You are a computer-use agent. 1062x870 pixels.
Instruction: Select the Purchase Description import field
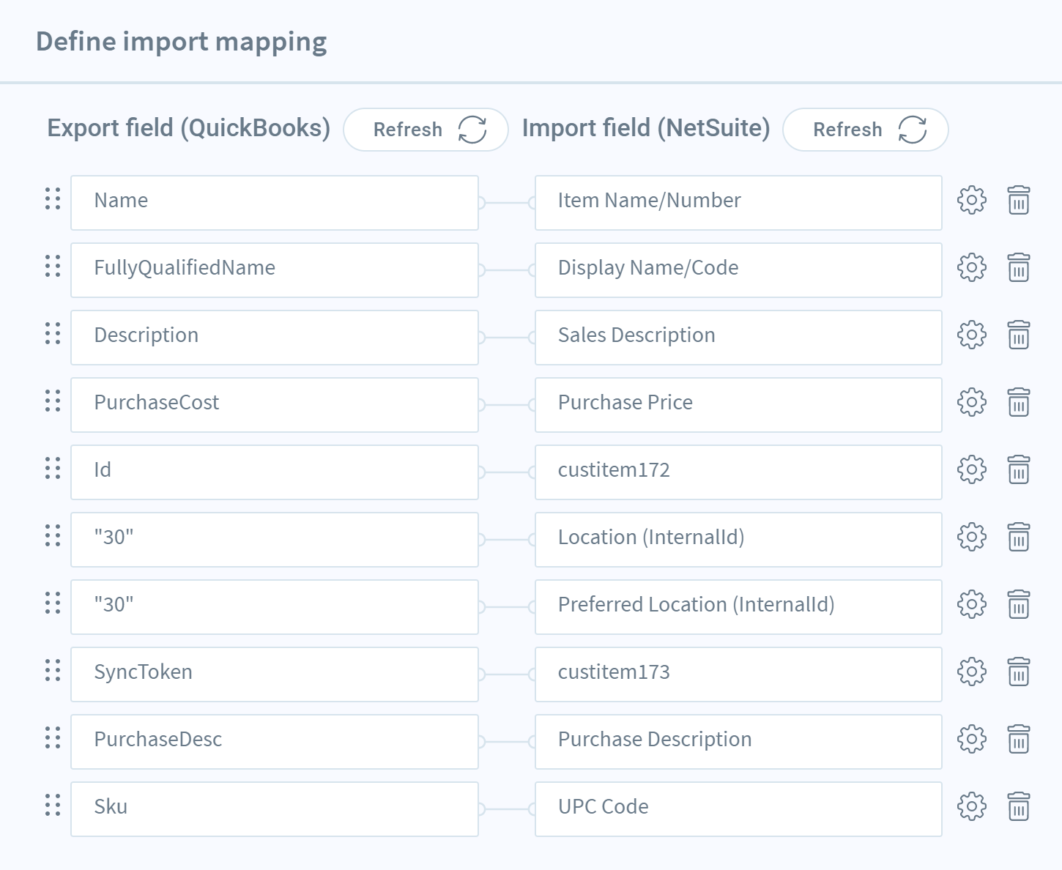click(x=738, y=742)
